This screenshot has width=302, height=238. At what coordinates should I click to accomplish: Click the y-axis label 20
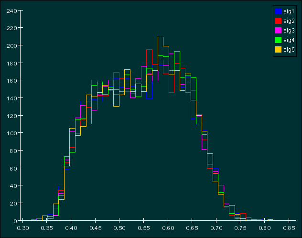click(x=13, y=204)
